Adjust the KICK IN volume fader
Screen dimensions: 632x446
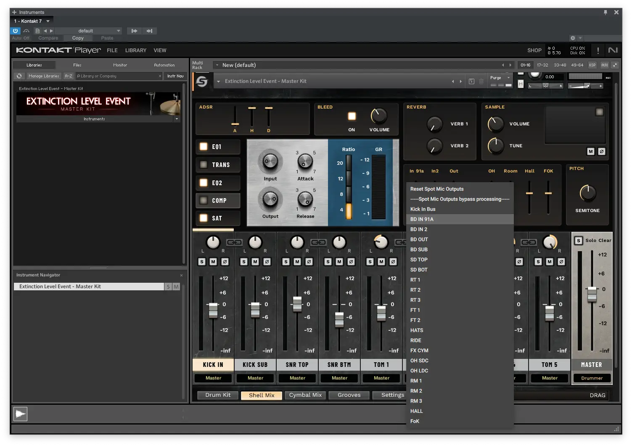pos(213,311)
